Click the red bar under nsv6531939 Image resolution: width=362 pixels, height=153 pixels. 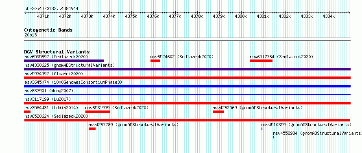click(98, 112)
